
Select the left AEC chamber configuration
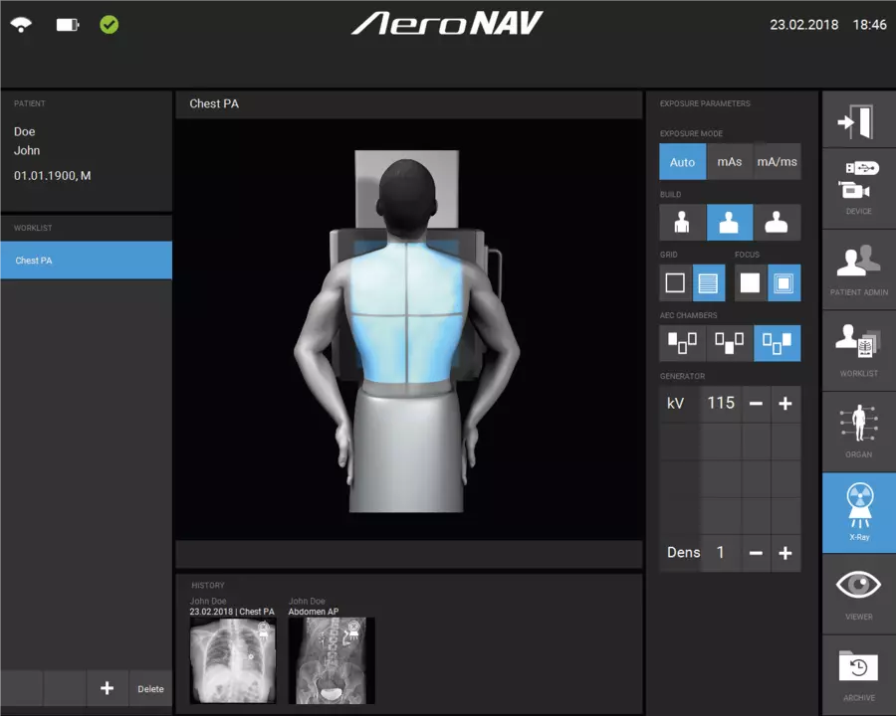[x=682, y=343]
